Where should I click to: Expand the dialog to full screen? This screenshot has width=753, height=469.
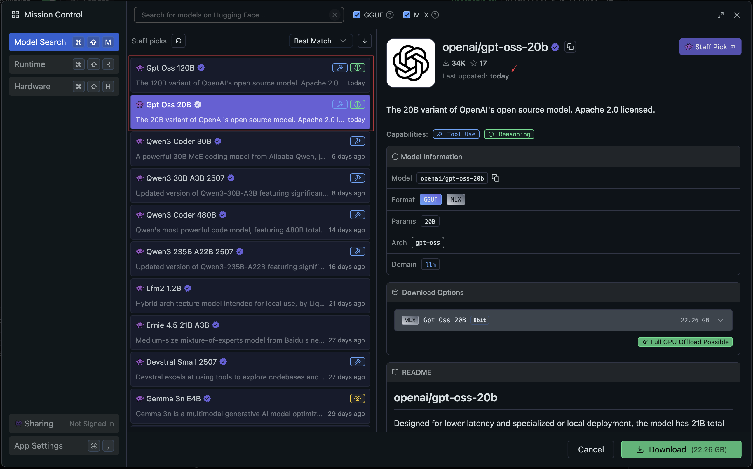(720, 15)
